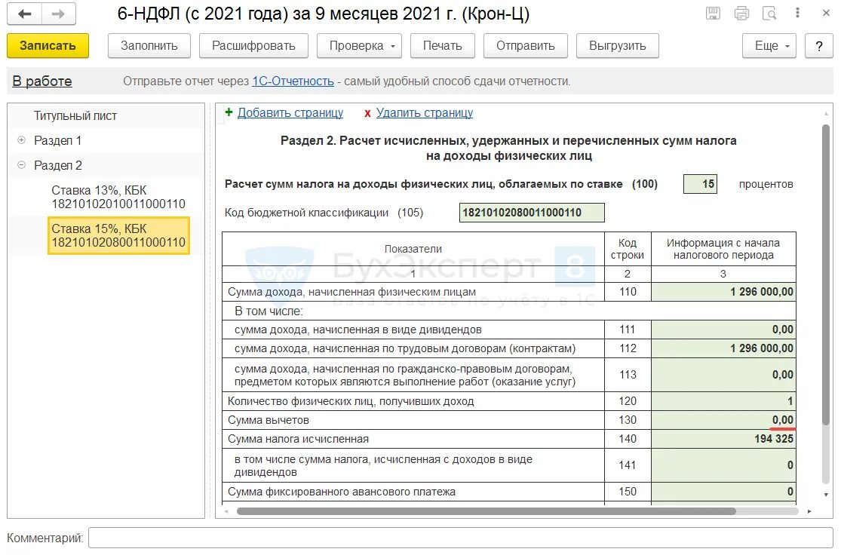Select the line 112 value 1 296 000,00

click(x=723, y=348)
